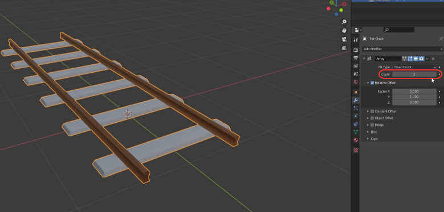
Task: Click the properties search field
Action: pyautogui.click(x=399, y=30)
